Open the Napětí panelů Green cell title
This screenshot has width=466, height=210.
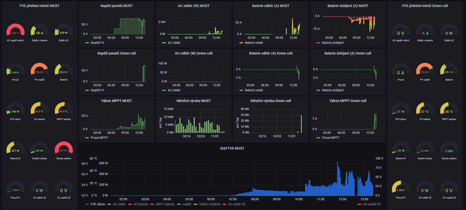pos(116,53)
